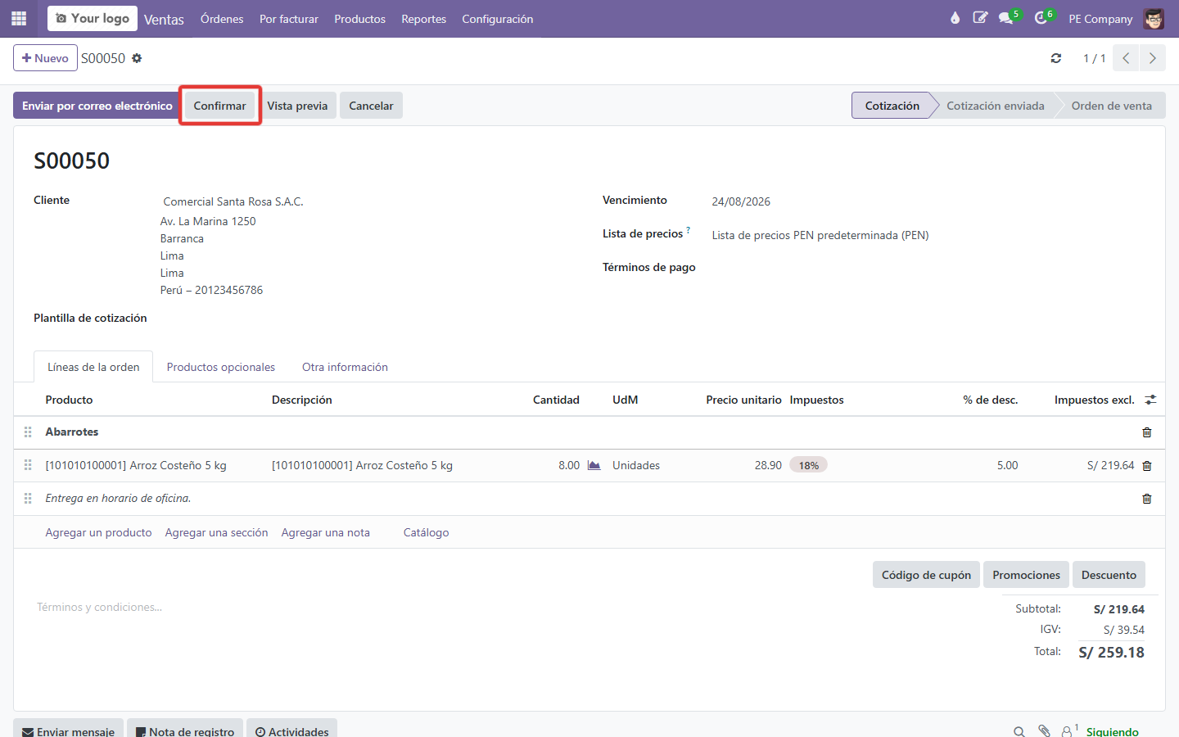Click the gear icon next to S00050
Image resolution: width=1179 pixels, height=737 pixels.
pos(137,58)
